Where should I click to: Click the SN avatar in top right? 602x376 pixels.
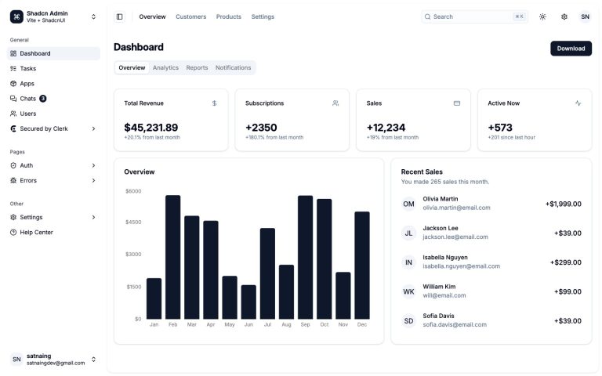point(585,17)
